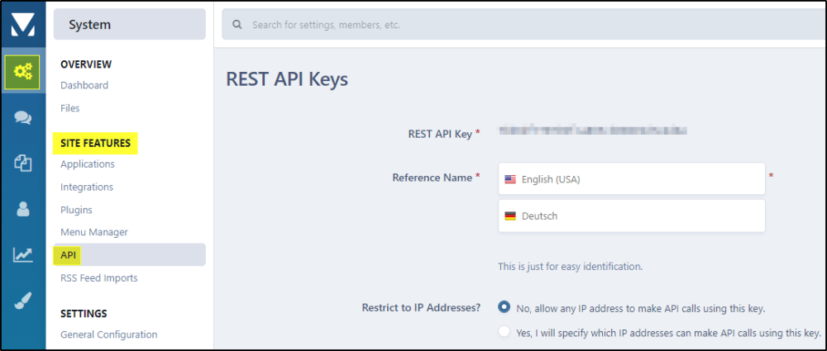Click the English (USA) reference name field

point(632,178)
